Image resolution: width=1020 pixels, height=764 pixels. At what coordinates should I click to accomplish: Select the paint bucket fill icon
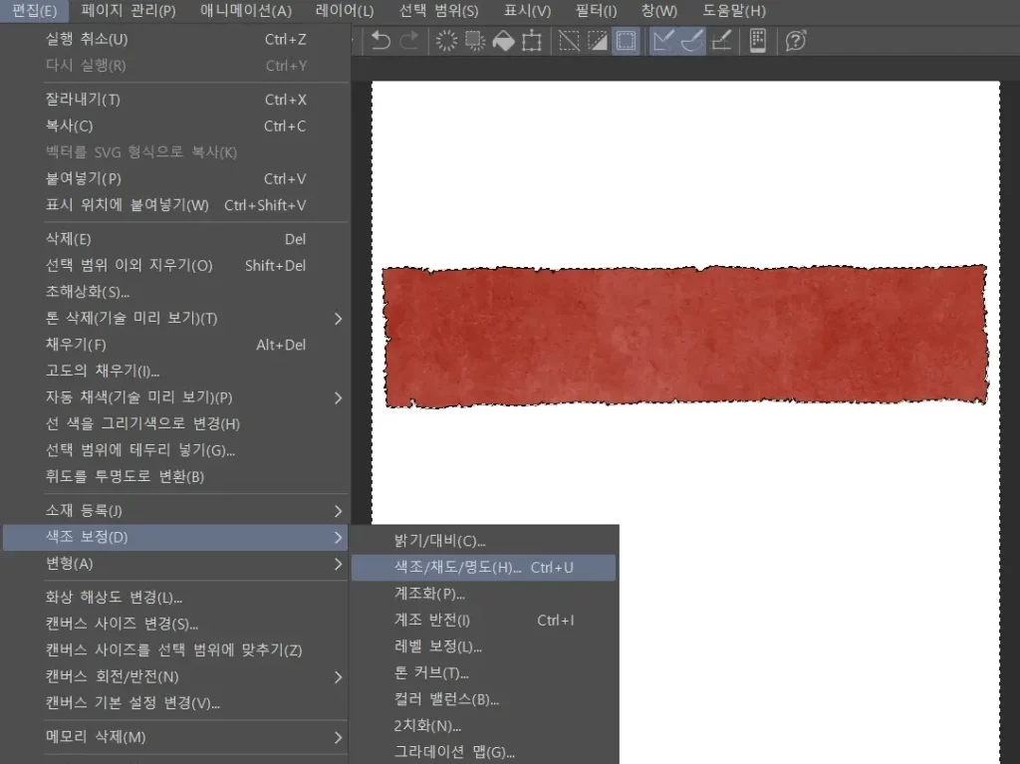[503, 41]
